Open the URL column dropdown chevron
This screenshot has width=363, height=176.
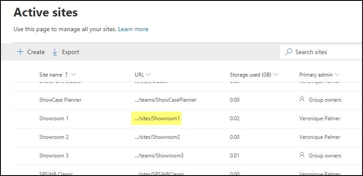point(148,74)
